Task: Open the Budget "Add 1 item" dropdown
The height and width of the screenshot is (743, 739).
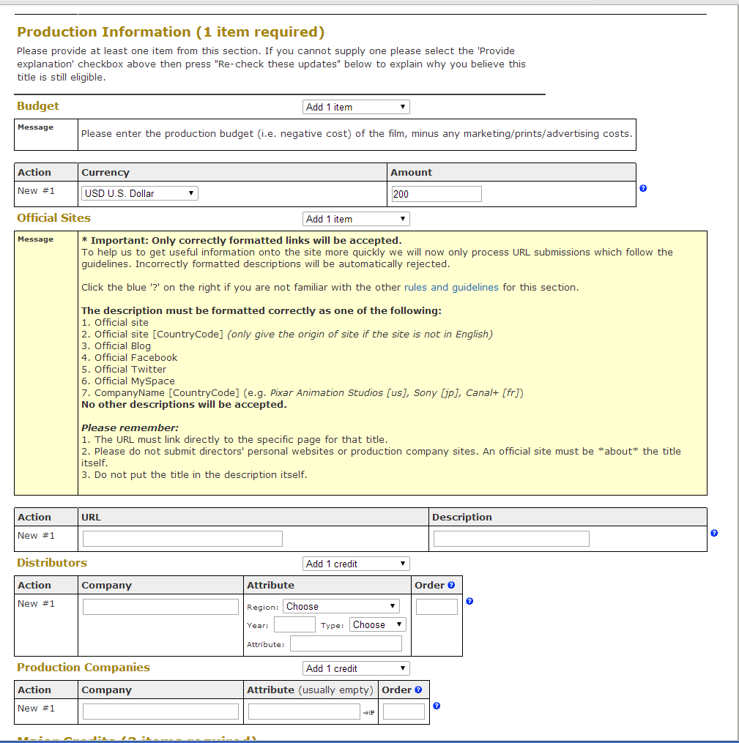Action: (x=356, y=107)
